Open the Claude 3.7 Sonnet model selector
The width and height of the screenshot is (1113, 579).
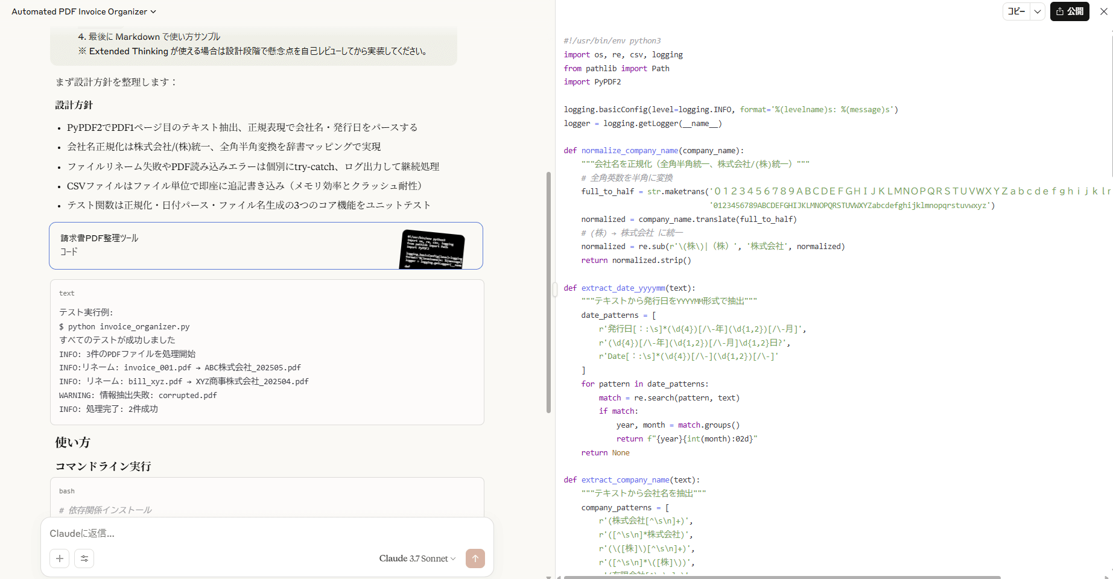pos(417,558)
